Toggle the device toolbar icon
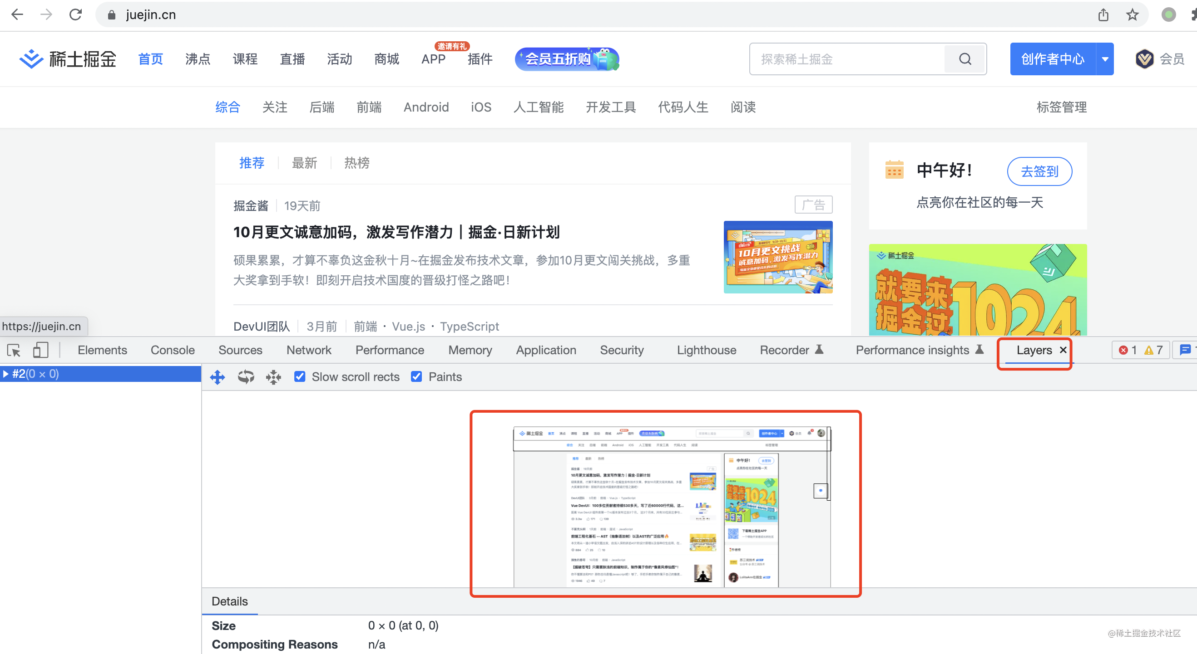 coord(40,350)
